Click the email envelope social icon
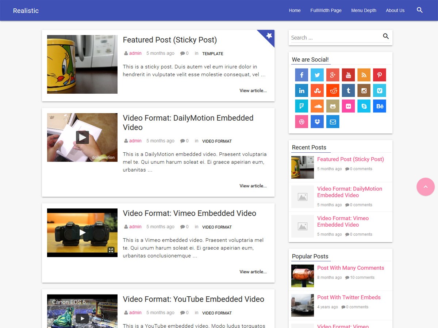 [x=333, y=122]
